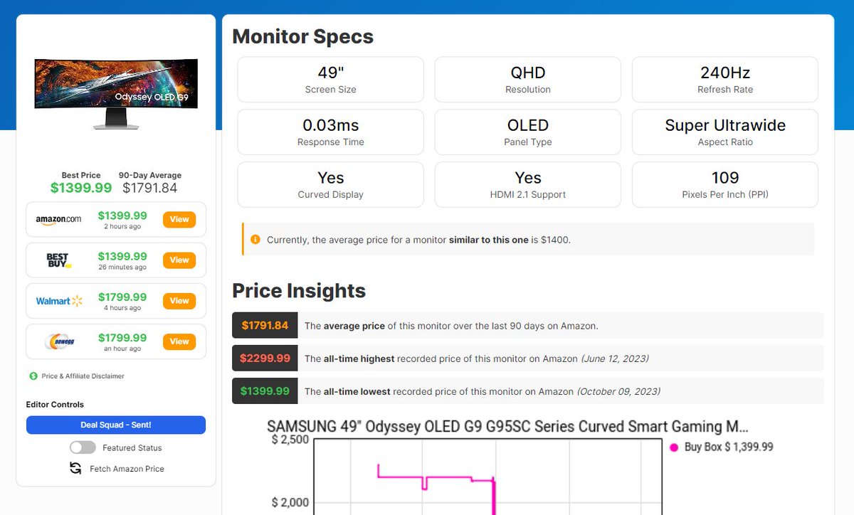Click the Monitor Specs heading
The image size is (854, 515).
pos(302,36)
